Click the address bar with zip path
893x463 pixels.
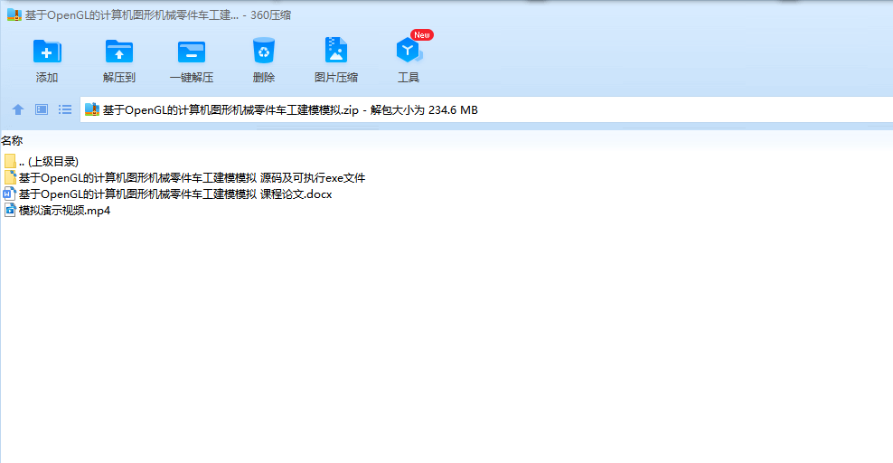pyautogui.click(x=486, y=110)
